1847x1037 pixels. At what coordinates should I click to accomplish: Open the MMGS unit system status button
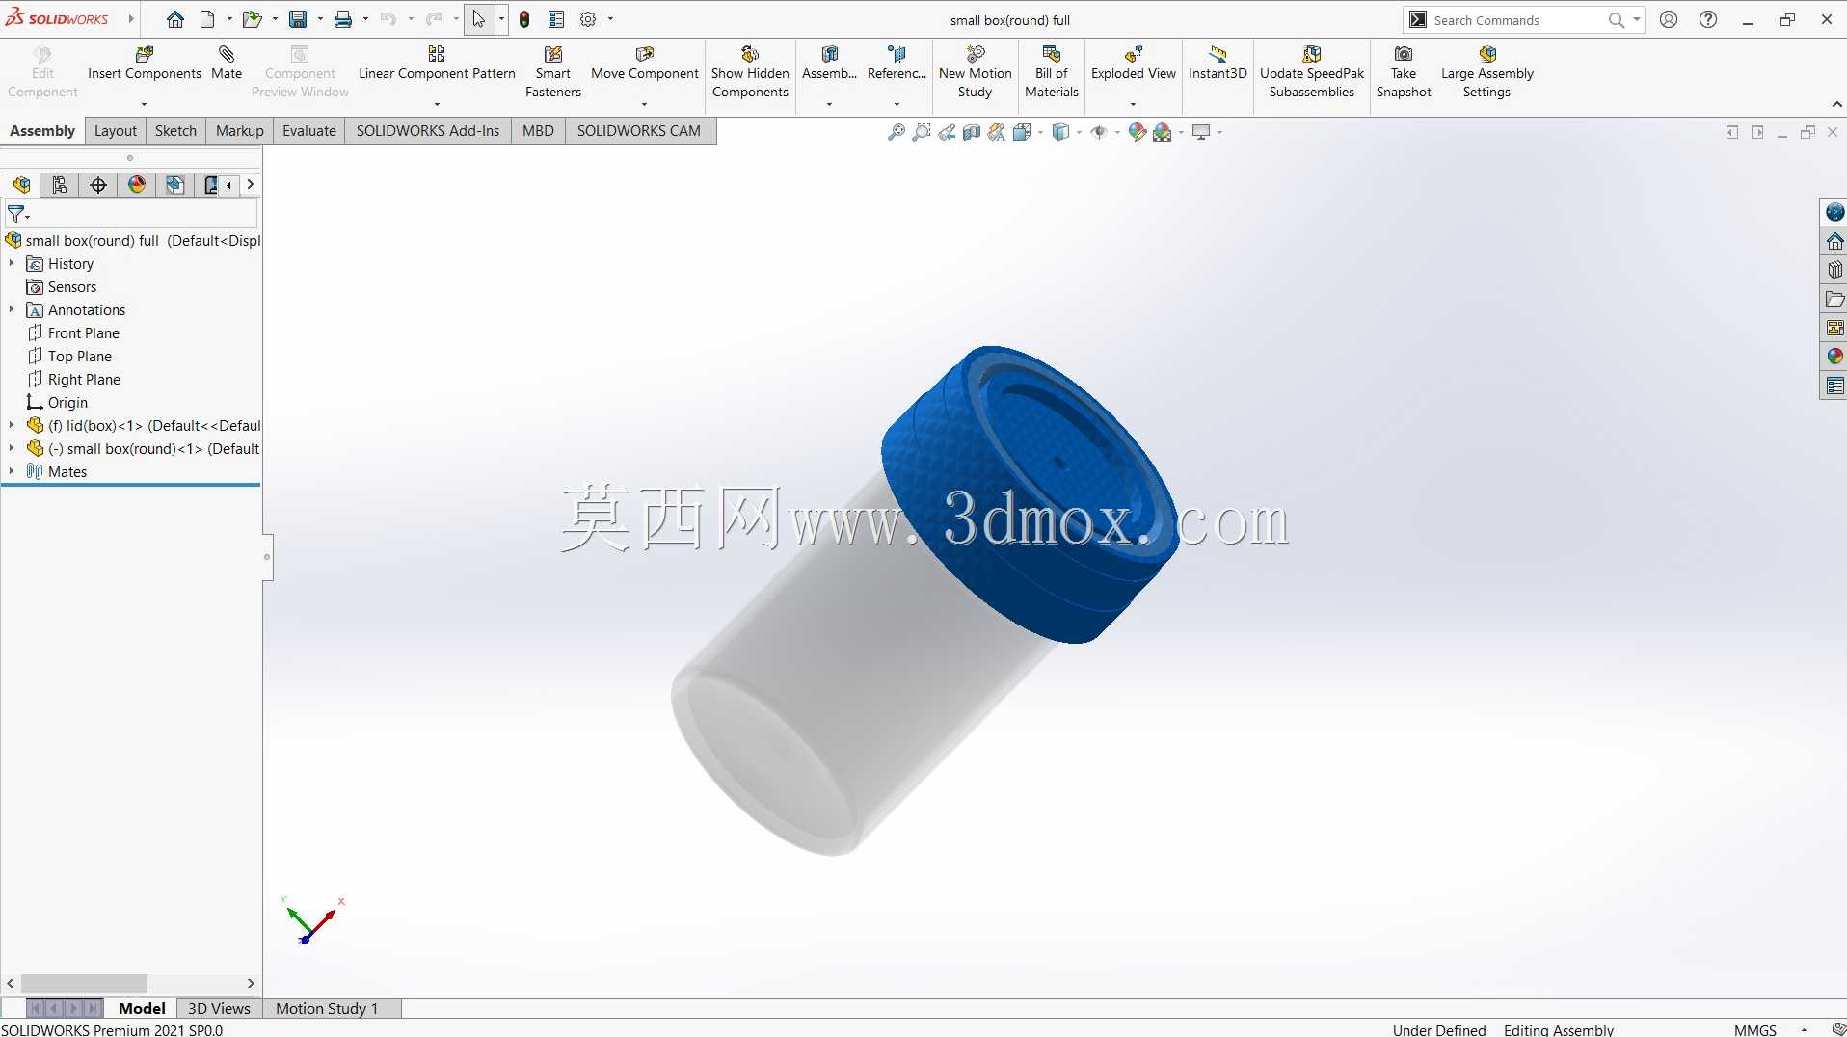point(1754,1029)
